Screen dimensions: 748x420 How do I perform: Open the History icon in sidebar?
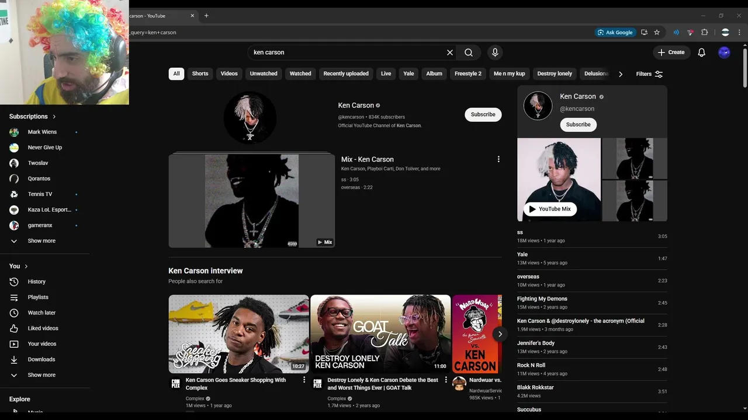14,282
